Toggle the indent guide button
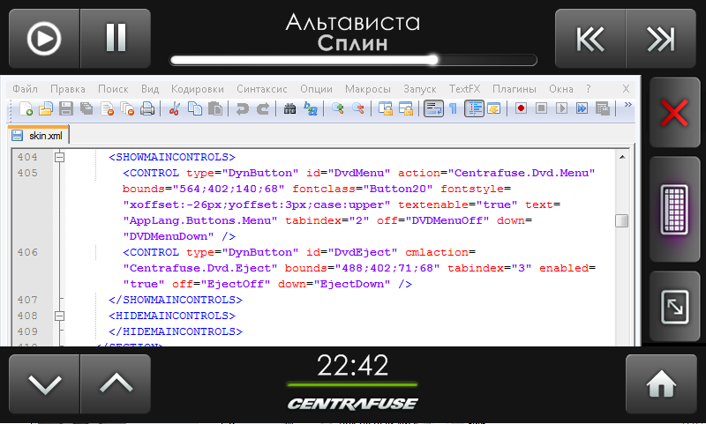This screenshot has width=706, height=424. 473,109
